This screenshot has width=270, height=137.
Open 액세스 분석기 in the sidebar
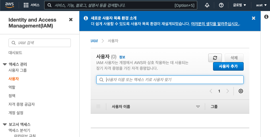19,130
